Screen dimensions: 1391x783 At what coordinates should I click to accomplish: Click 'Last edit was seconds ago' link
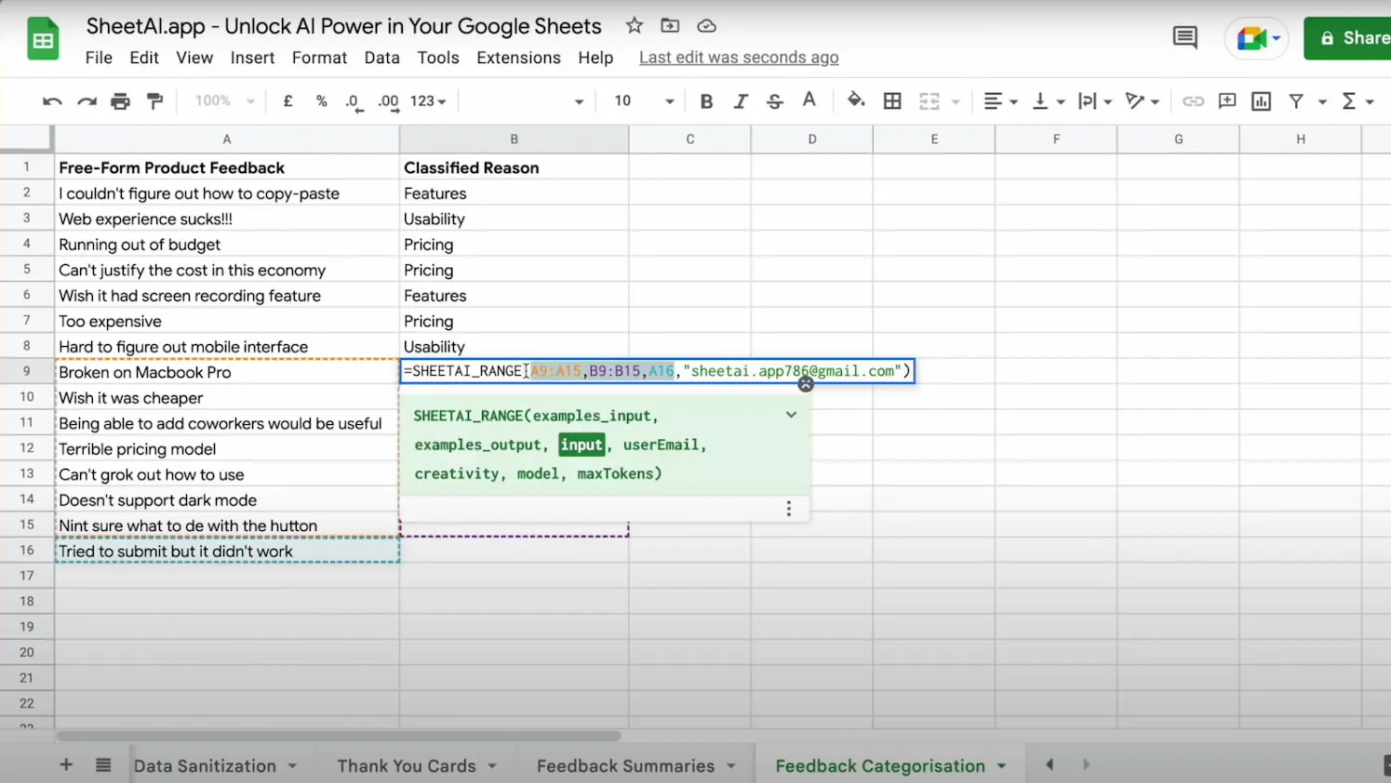tap(739, 58)
